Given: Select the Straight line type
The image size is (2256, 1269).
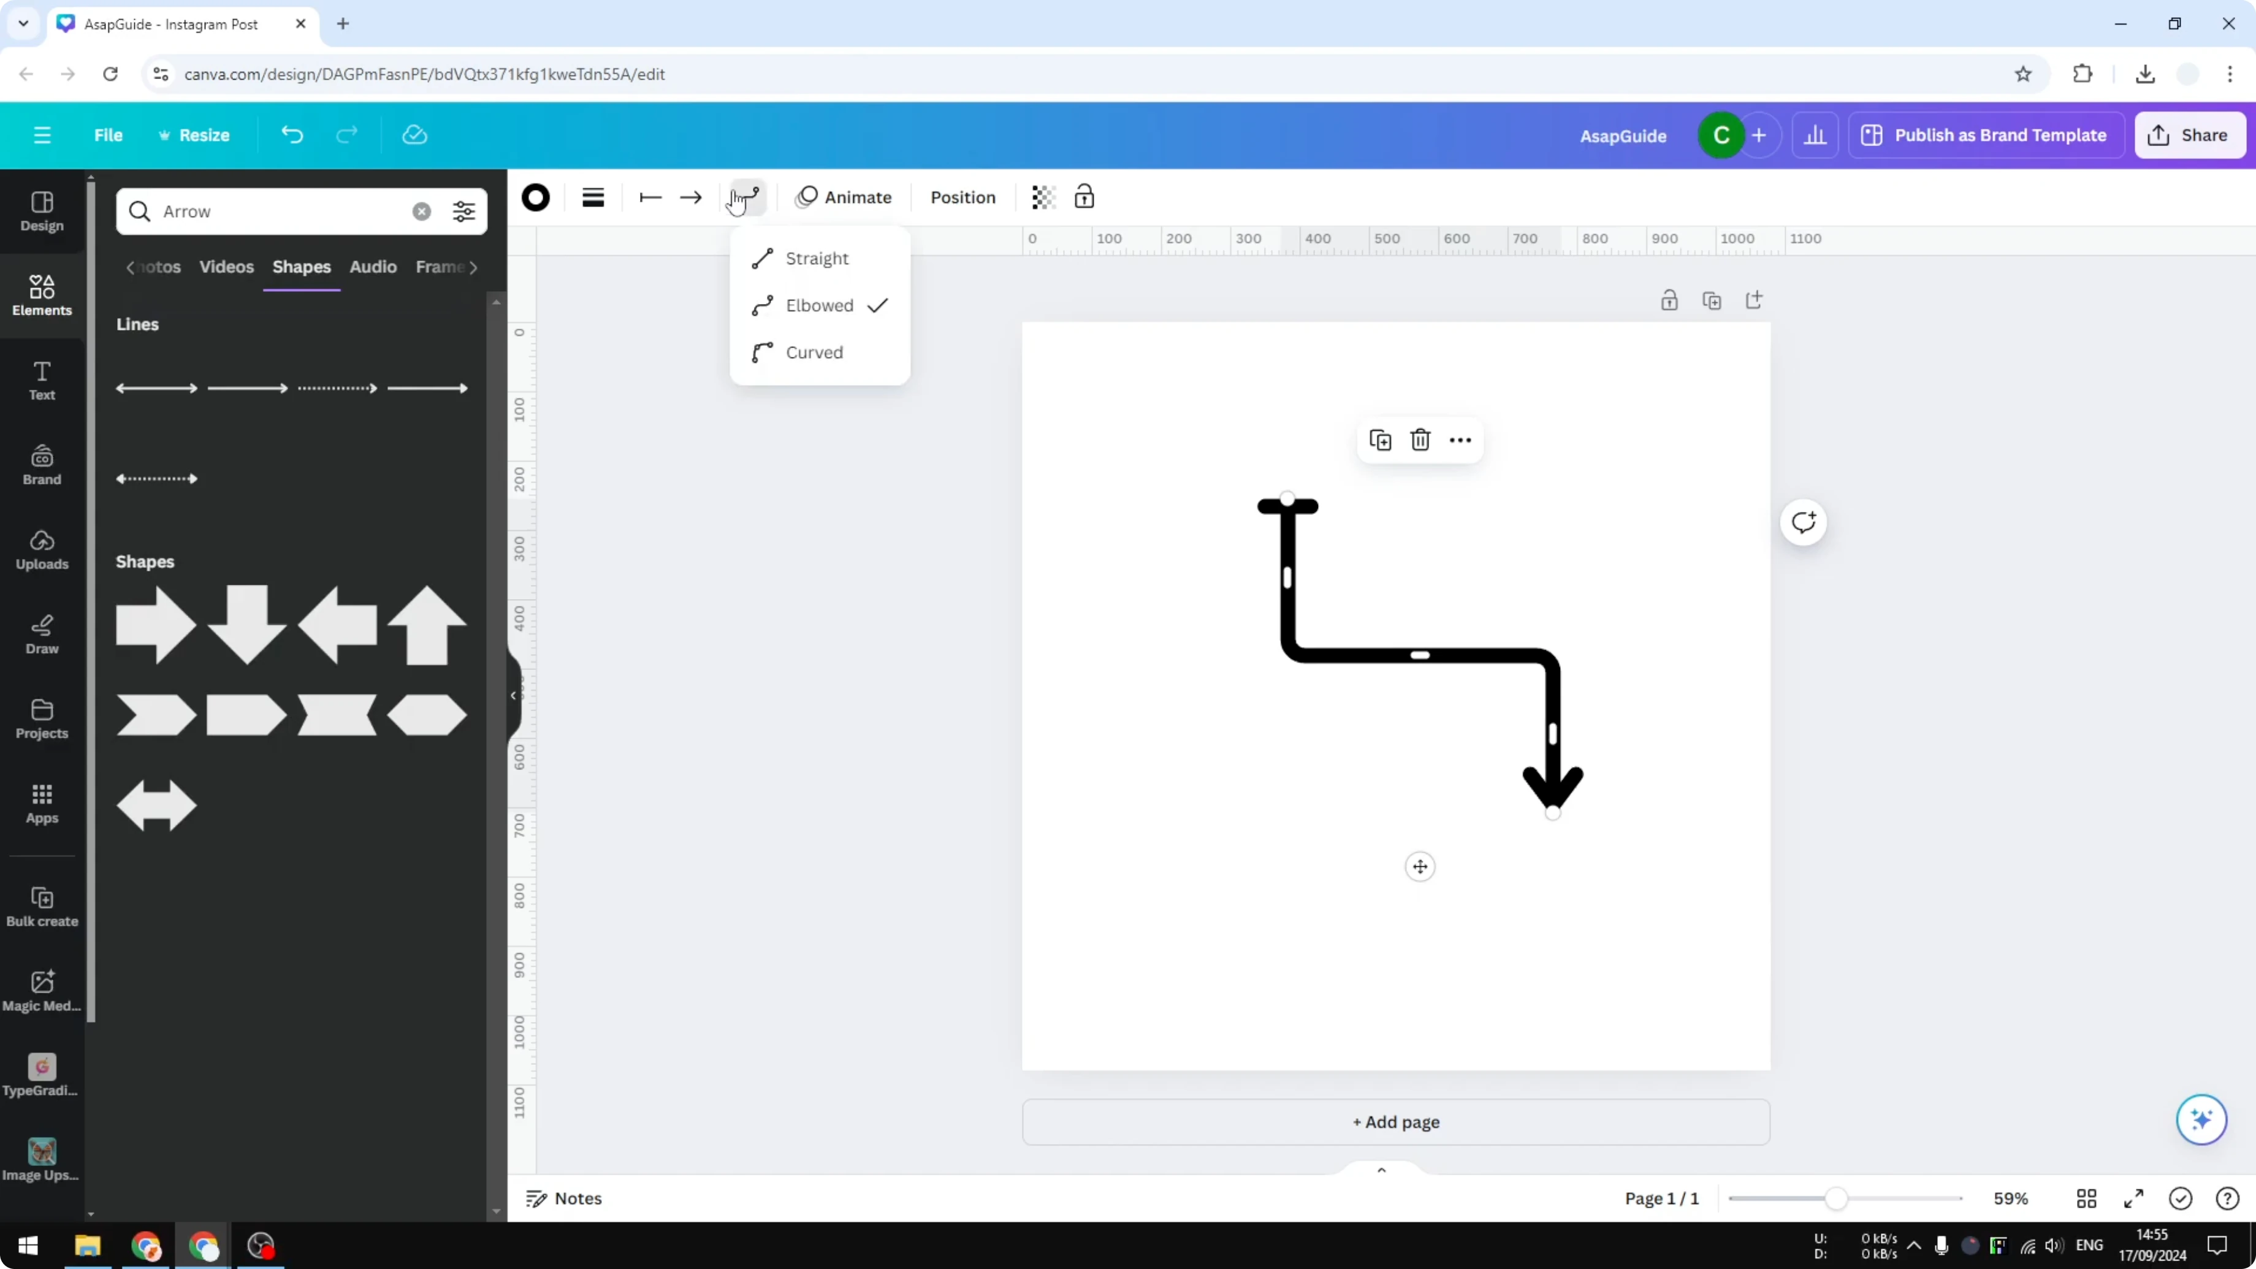Looking at the screenshot, I should click(x=820, y=258).
